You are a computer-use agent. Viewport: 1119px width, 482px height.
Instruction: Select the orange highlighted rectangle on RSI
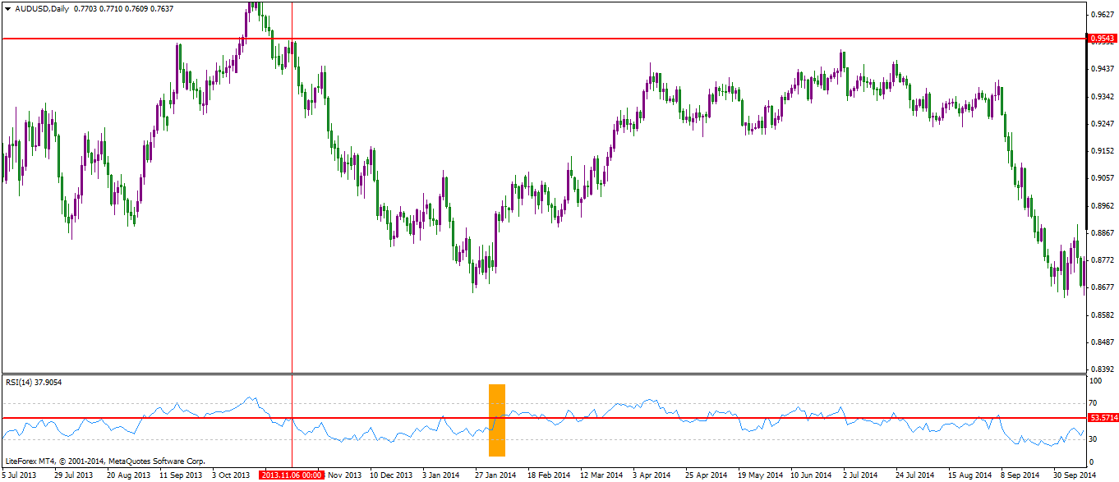pos(496,420)
